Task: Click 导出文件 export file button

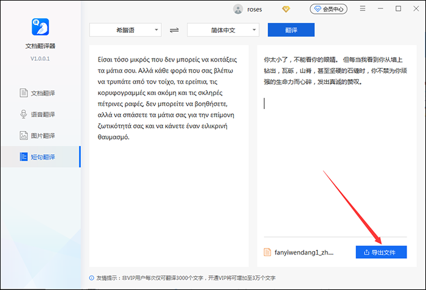Action: [x=381, y=252]
